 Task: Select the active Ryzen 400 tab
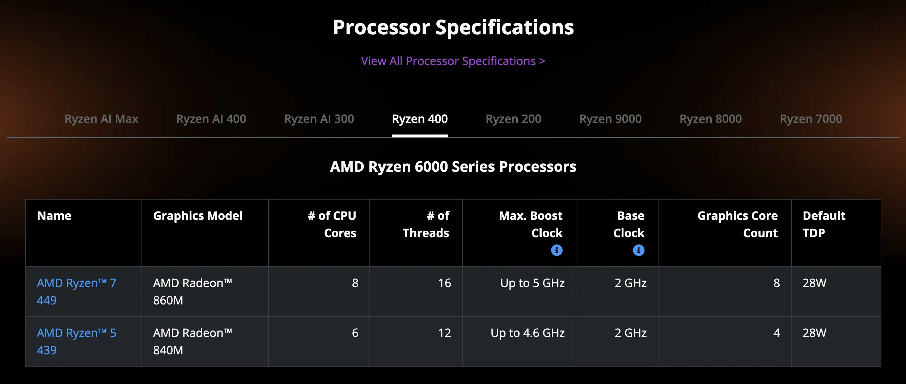[420, 119]
